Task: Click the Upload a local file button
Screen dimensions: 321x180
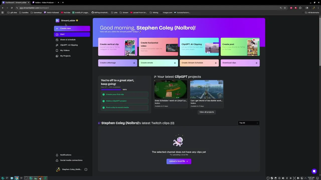Action: click(x=179, y=161)
